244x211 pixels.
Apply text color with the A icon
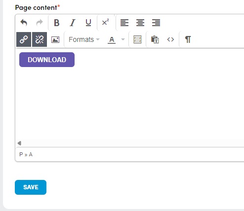[112, 39]
